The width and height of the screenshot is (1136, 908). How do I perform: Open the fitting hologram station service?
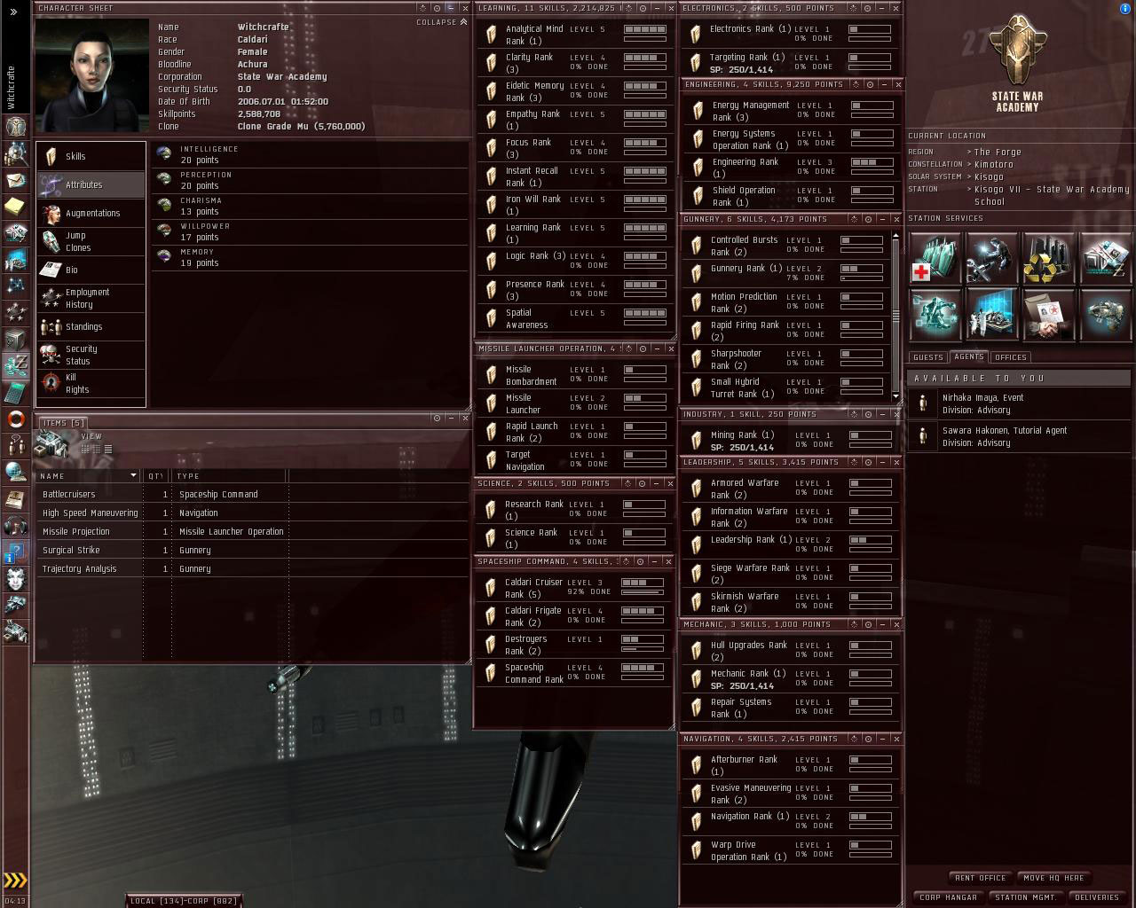pyautogui.click(x=935, y=315)
